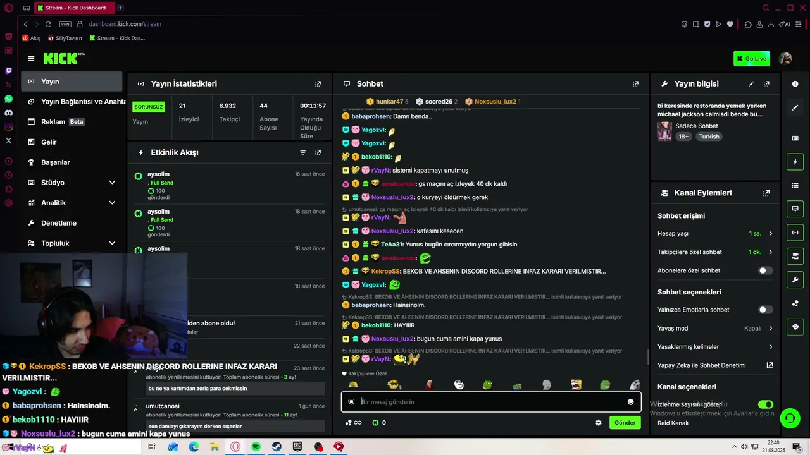
Task: Open a new browser tab with plus button
Action: click(120, 8)
